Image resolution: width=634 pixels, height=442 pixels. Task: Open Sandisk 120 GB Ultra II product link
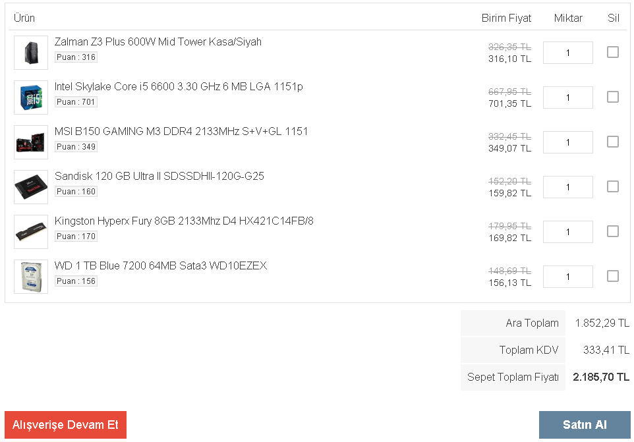[159, 177]
